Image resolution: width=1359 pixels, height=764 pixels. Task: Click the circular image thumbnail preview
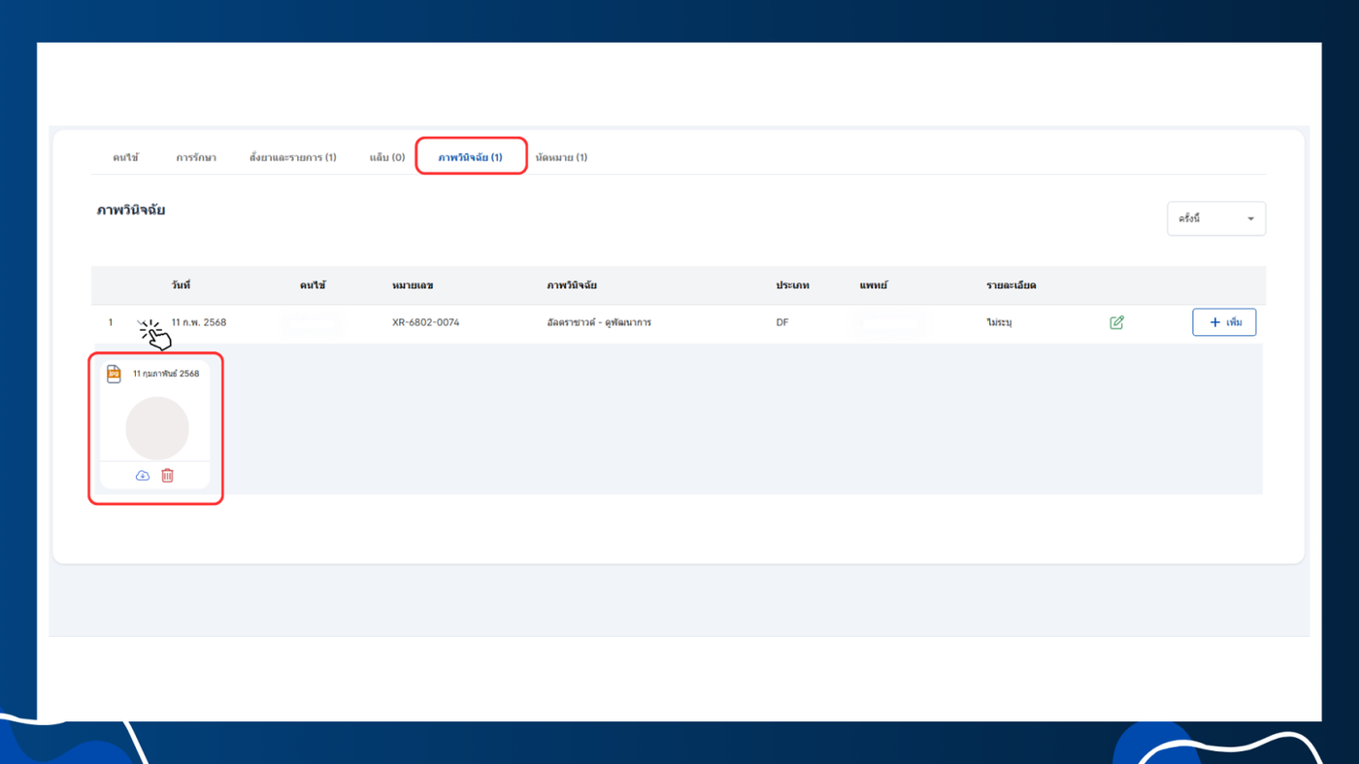point(157,428)
